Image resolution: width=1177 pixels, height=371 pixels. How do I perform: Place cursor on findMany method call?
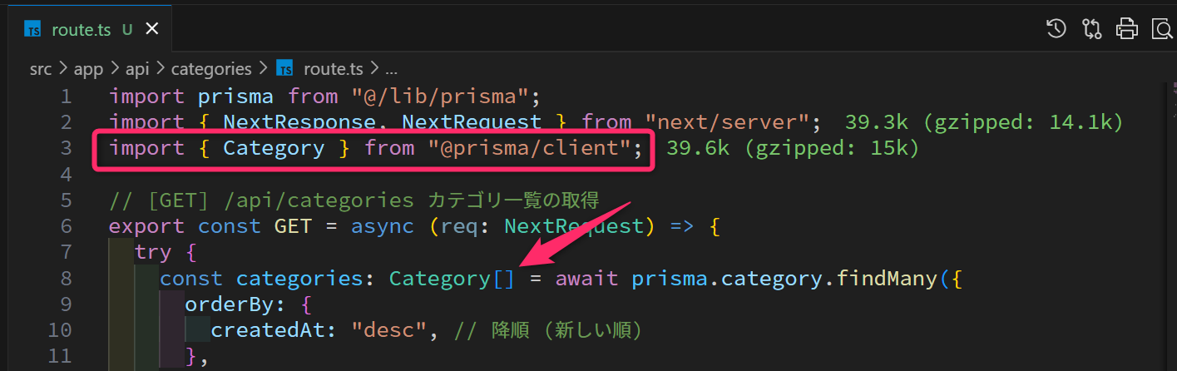(883, 278)
